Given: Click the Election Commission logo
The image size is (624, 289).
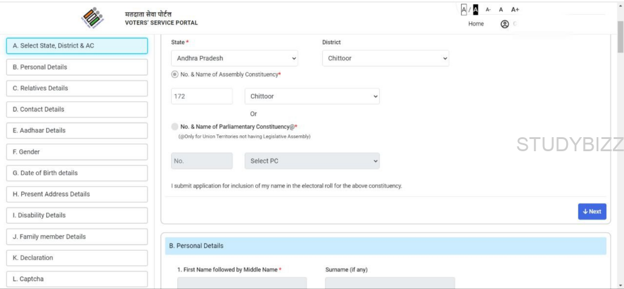Looking at the screenshot, I should 93,18.
